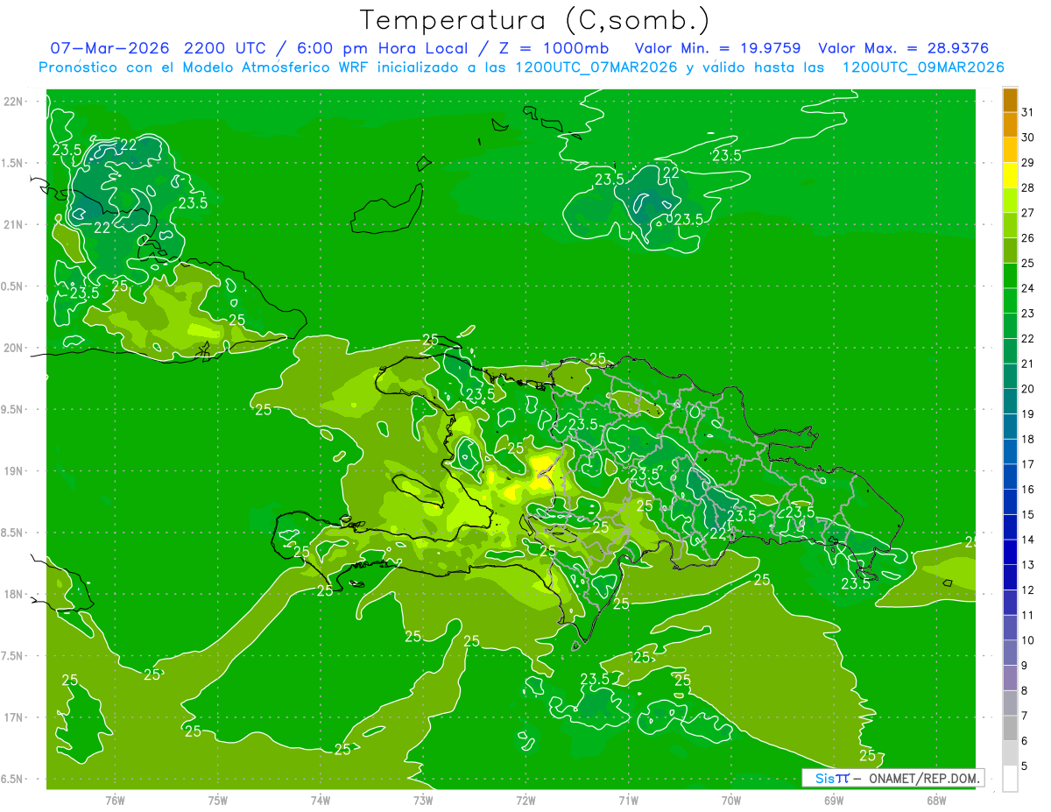Screen dimensions: 1051x812
Task: Click the '17N' latitude axis label
Action: (x=14, y=717)
